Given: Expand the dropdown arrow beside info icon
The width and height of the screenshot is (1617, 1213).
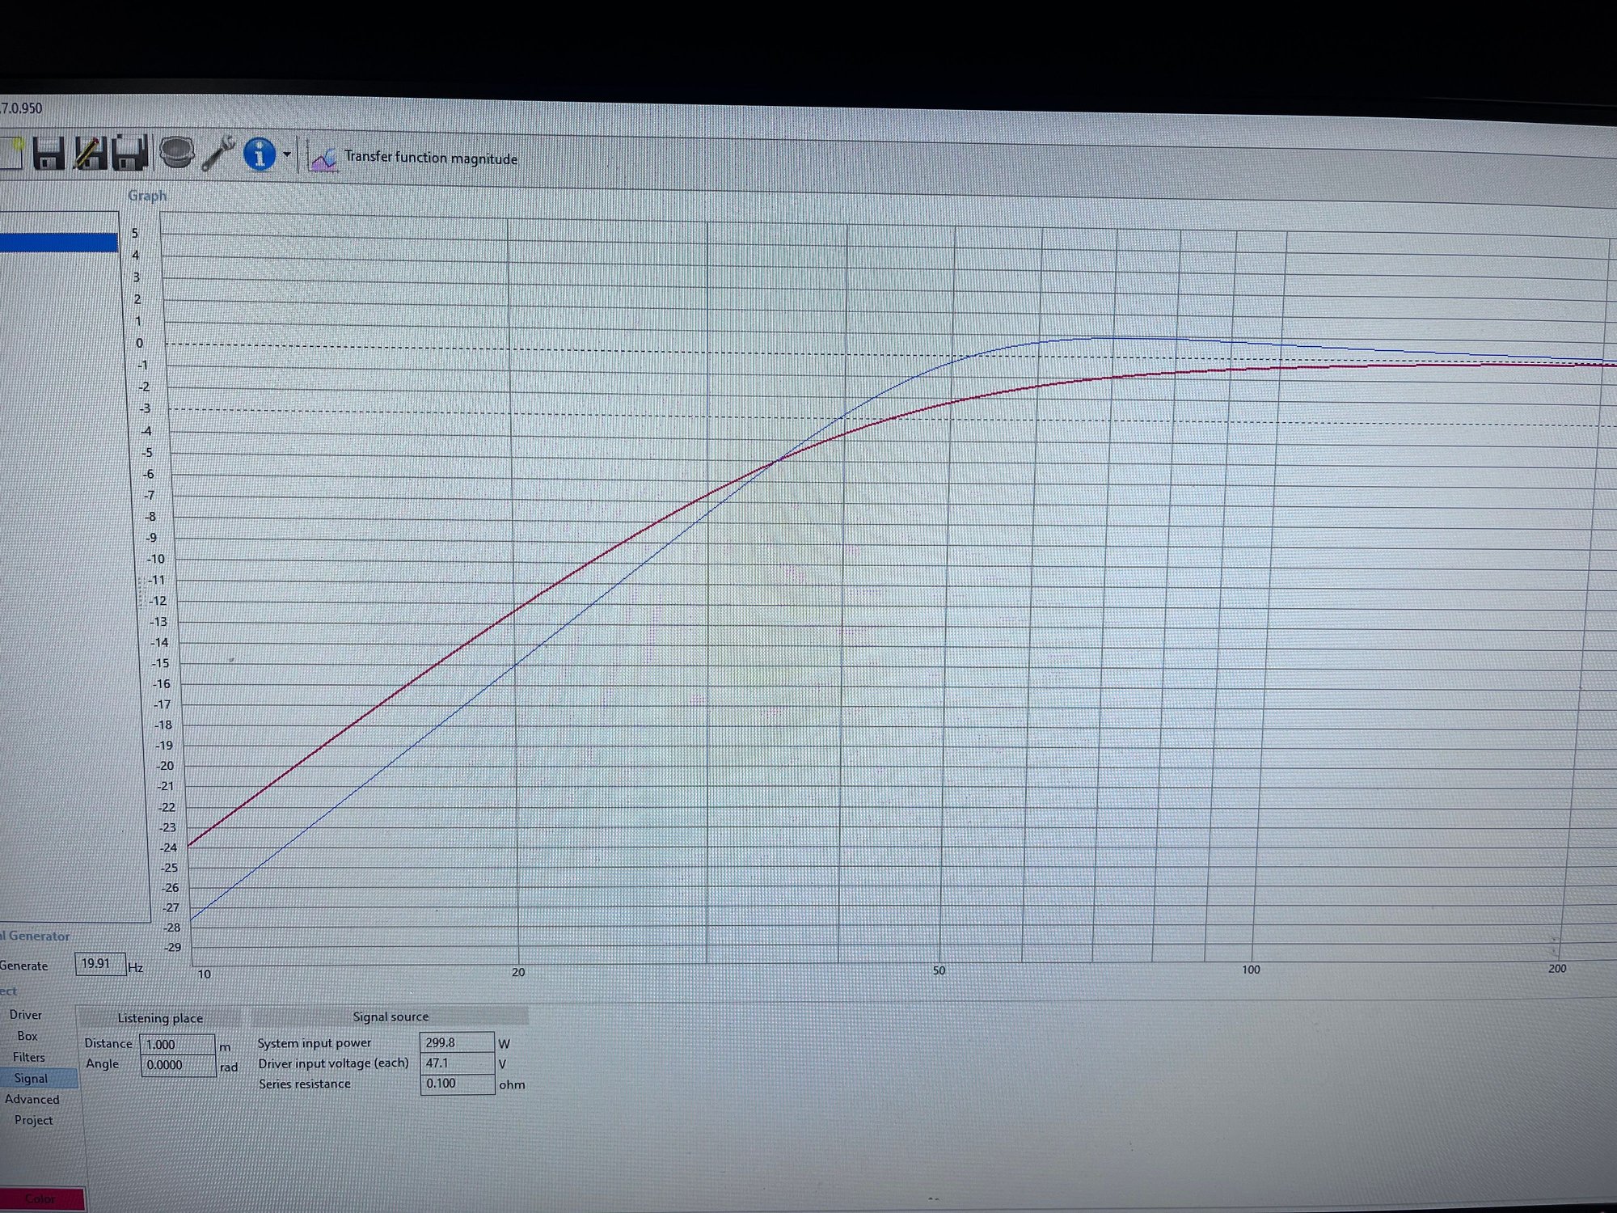Looking at the screenshot, I should click(x=286, y=154).
